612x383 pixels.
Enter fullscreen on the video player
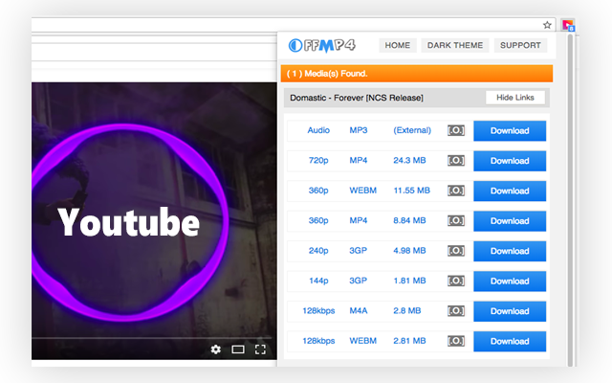[260, 349]
